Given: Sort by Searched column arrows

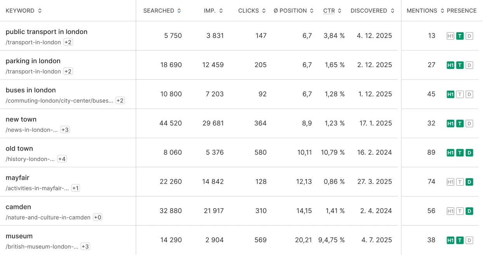Looking at the screenshot, I should tap(179, 11).
